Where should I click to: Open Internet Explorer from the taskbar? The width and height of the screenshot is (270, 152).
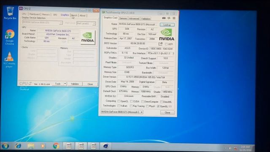pyautogui.click(x=18, y=146)
